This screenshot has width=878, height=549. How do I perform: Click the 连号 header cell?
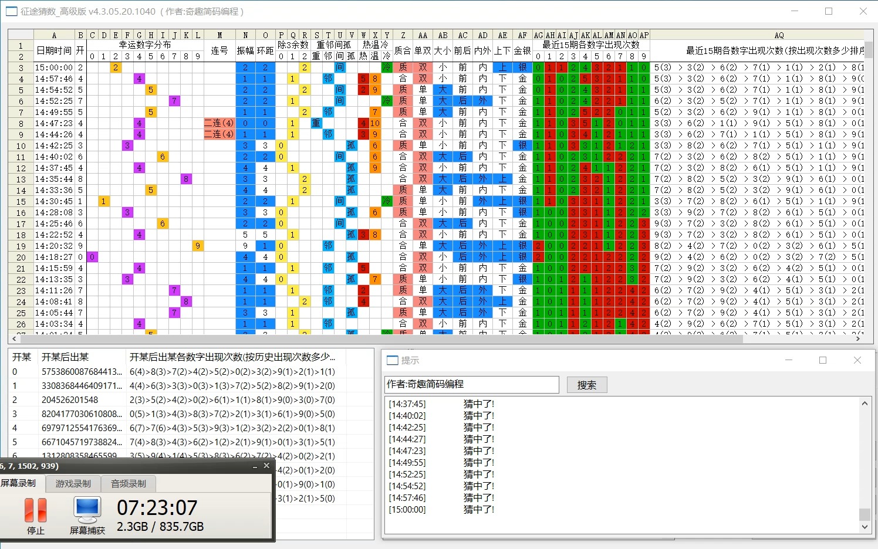pos(219,50)
